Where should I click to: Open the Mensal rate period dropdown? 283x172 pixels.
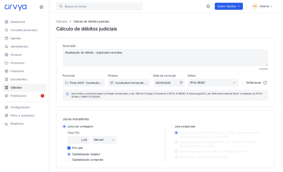[104, 140]
